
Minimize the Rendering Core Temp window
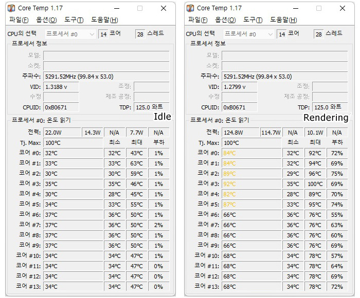coord(296,9)
